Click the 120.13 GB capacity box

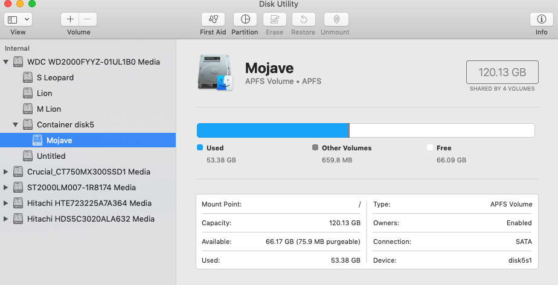click(502, 72)
